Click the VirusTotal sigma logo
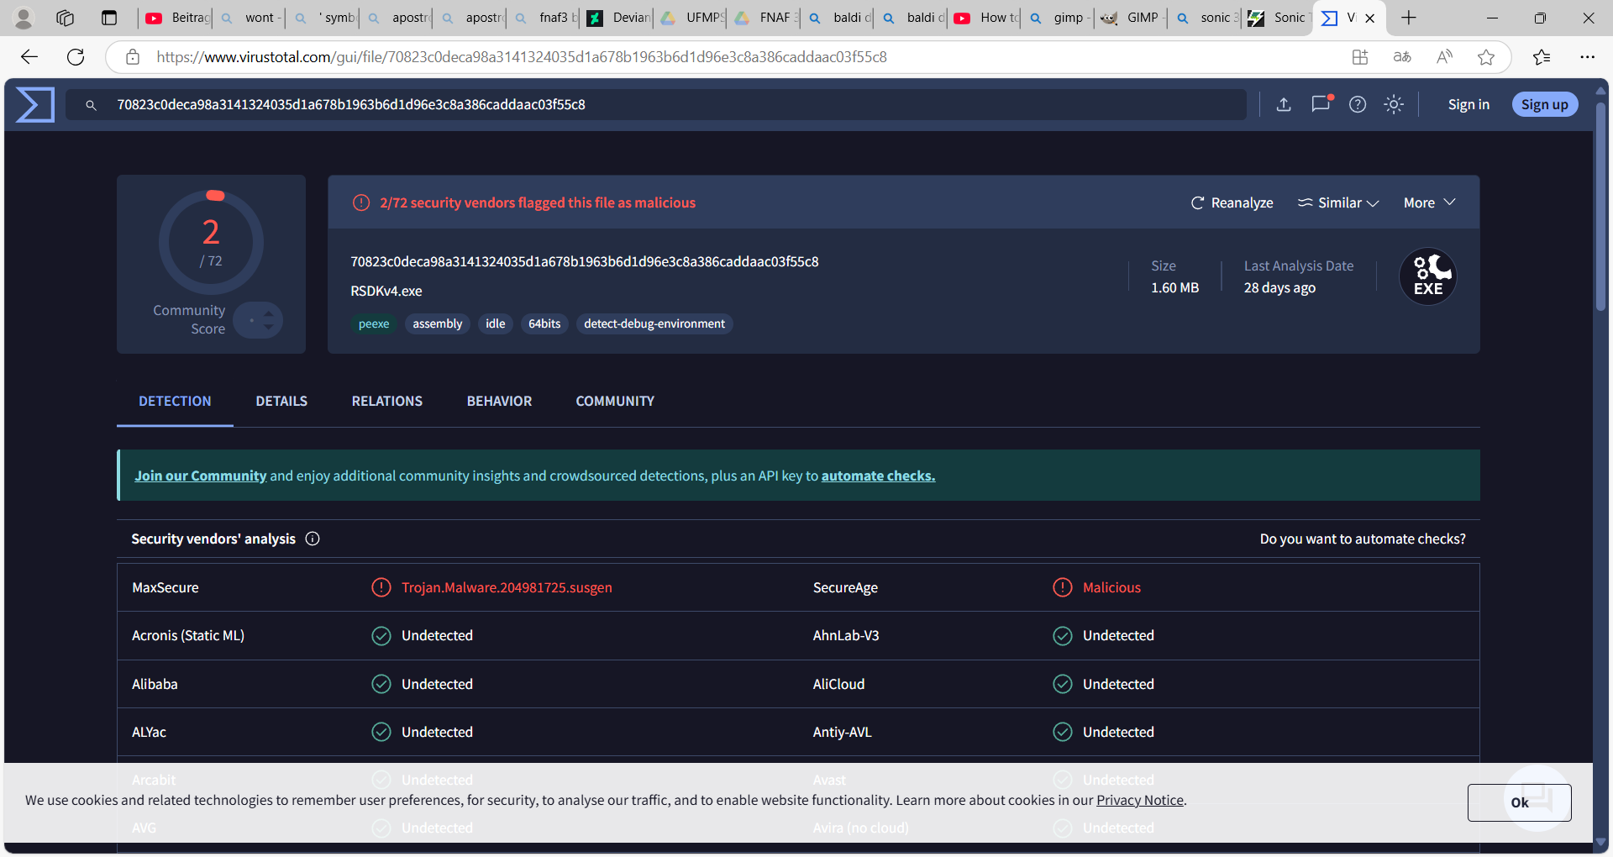The height and width of the screenshot is (857, 1613). click(x=35, y=105)
